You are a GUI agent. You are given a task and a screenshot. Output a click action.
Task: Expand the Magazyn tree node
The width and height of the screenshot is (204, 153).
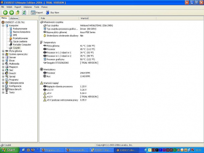coord(3,67)
